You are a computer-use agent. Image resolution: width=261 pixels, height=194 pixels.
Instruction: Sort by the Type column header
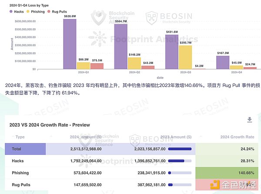20,137
